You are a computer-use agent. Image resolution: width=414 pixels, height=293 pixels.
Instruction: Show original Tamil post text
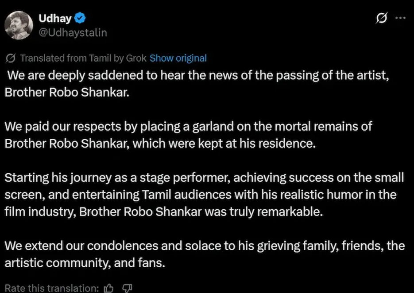pos(178,58)
